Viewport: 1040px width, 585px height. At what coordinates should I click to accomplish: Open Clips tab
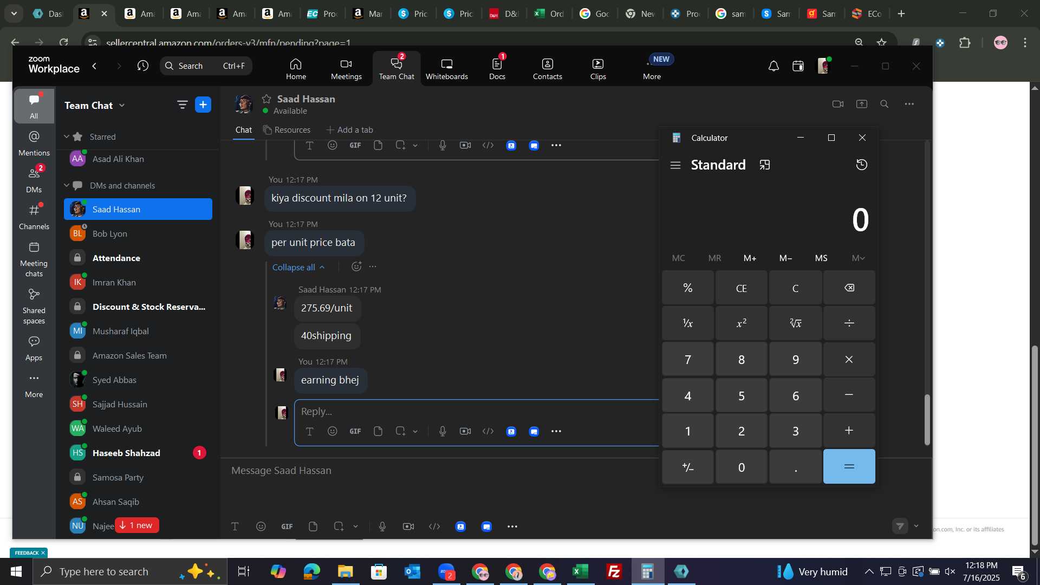click(598, 69)
